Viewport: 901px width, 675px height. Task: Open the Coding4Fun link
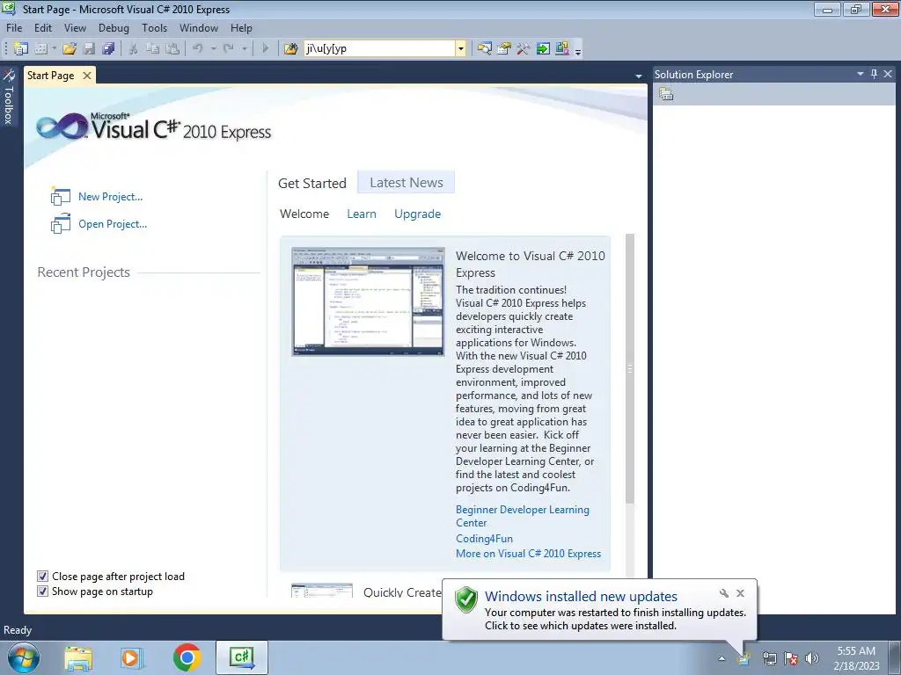click(485, 539)
